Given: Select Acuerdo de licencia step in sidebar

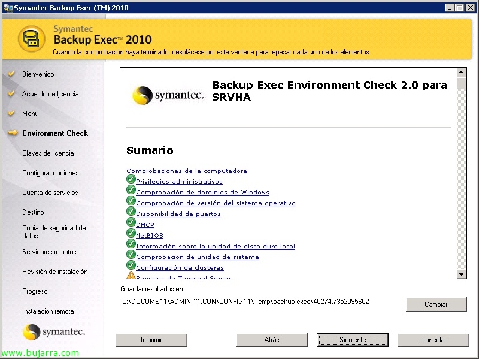Looking at the screenshot, I should click(50, 94).
